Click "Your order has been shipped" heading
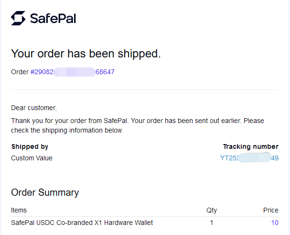Image resolution: width=290 pixels, height=235 pixels. 86,54
